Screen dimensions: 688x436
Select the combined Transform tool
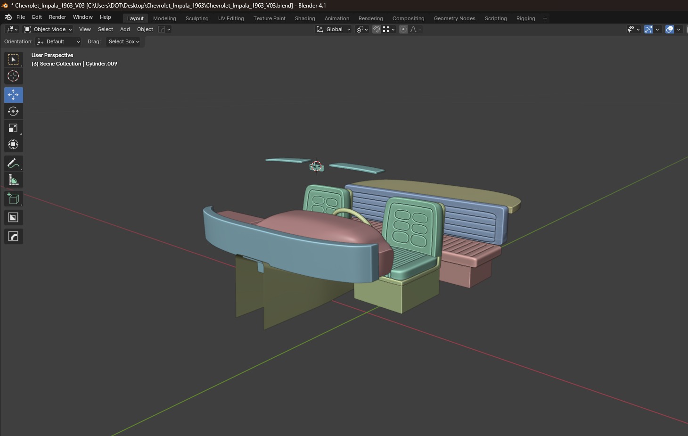pyautogui.click(x=13, y=144)
